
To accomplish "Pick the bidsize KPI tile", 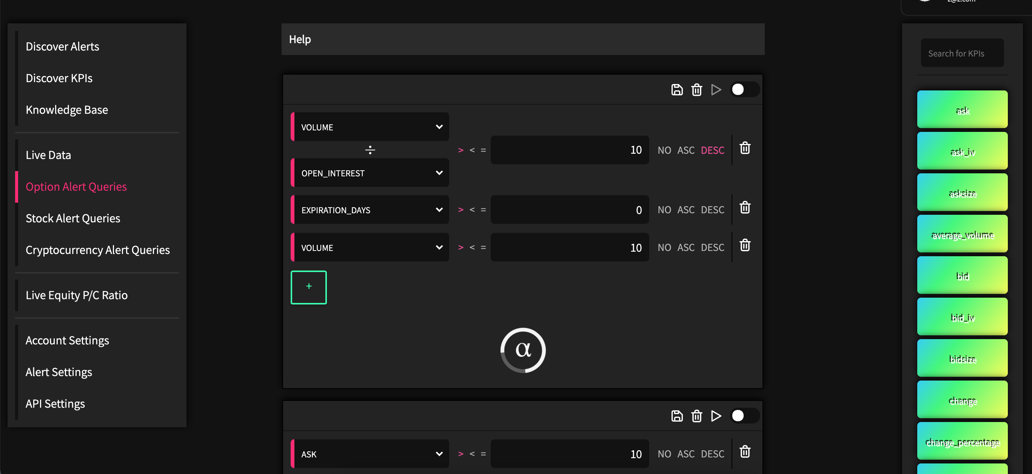I will [x=962, y=358].
